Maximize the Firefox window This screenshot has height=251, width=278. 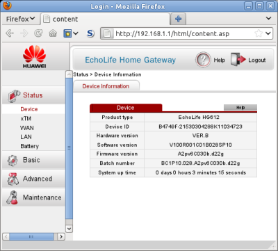point(259,6)
